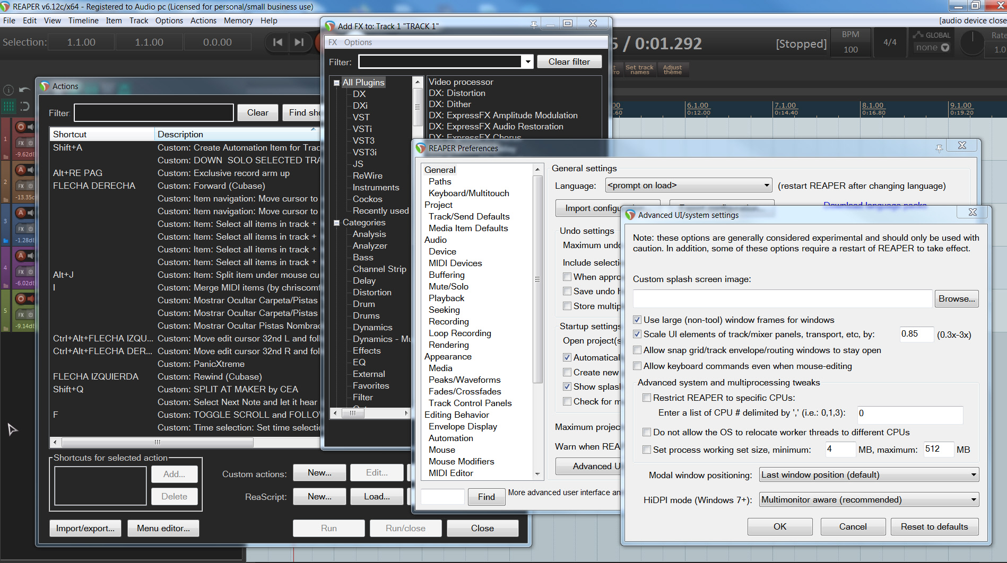Pin the REAPER Preferences window
The image size is (1007, 563).
click(939, 148)
